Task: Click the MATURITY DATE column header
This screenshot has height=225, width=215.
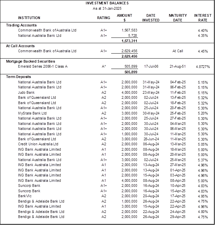Action: [178, 18]
